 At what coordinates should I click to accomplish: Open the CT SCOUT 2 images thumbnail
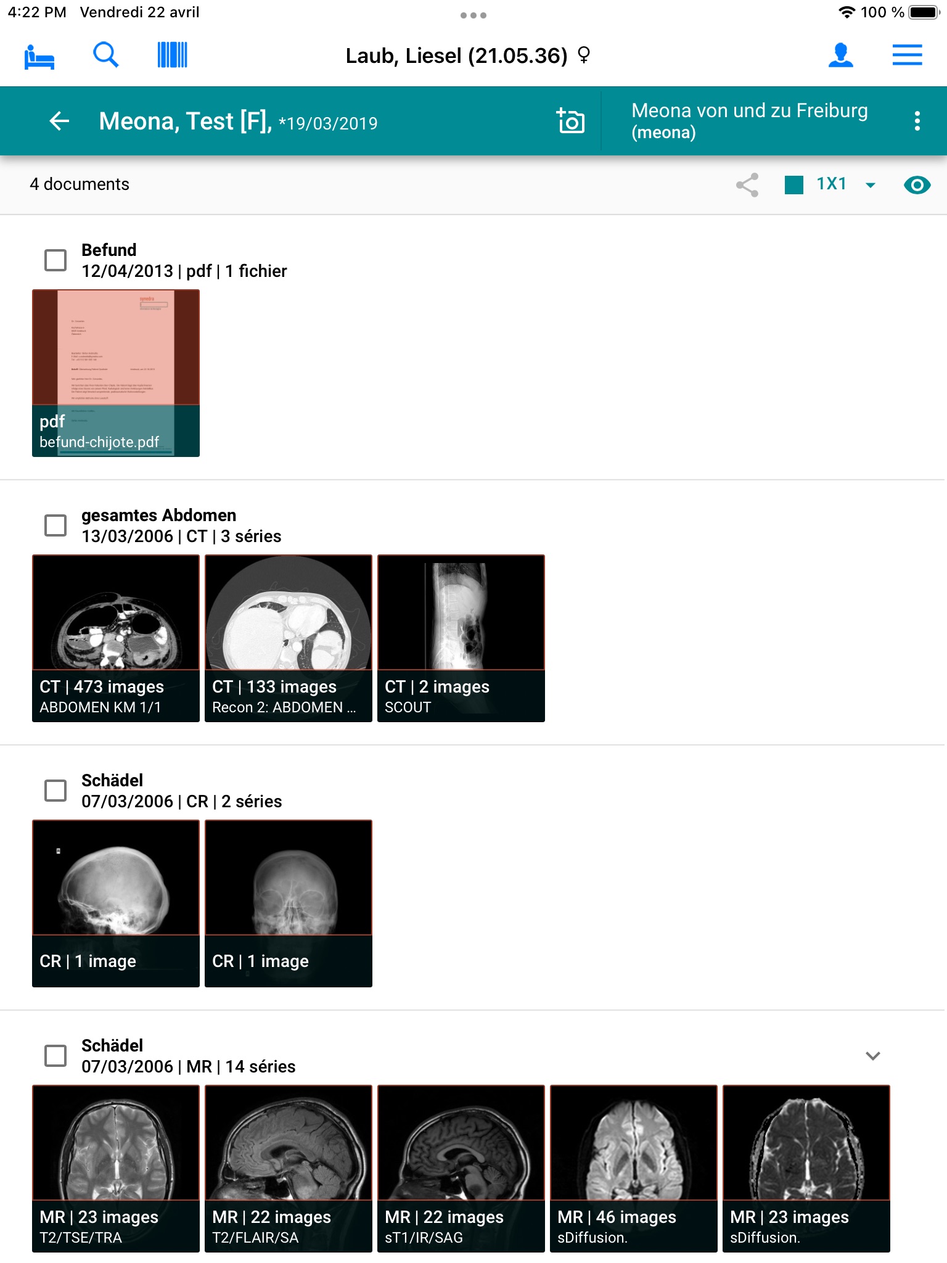tap(461, 638)
